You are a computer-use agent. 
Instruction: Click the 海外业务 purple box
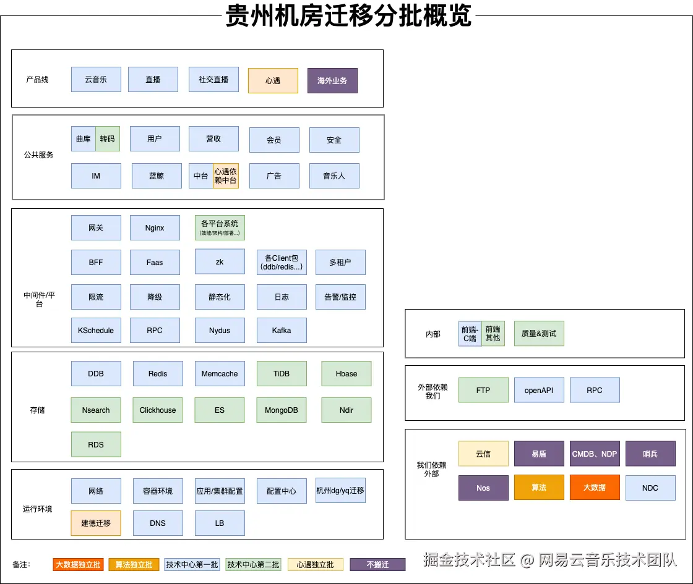pos(332,80)
